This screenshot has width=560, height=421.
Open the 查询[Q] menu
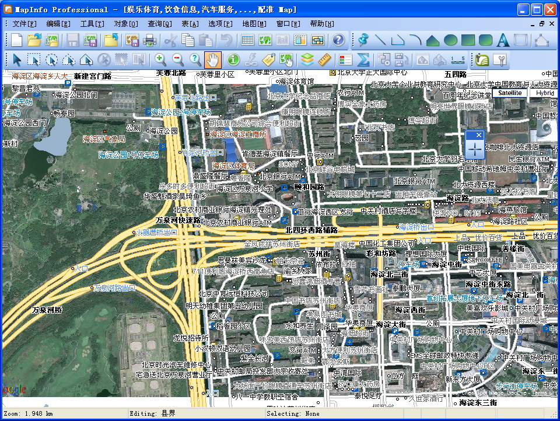160,24
